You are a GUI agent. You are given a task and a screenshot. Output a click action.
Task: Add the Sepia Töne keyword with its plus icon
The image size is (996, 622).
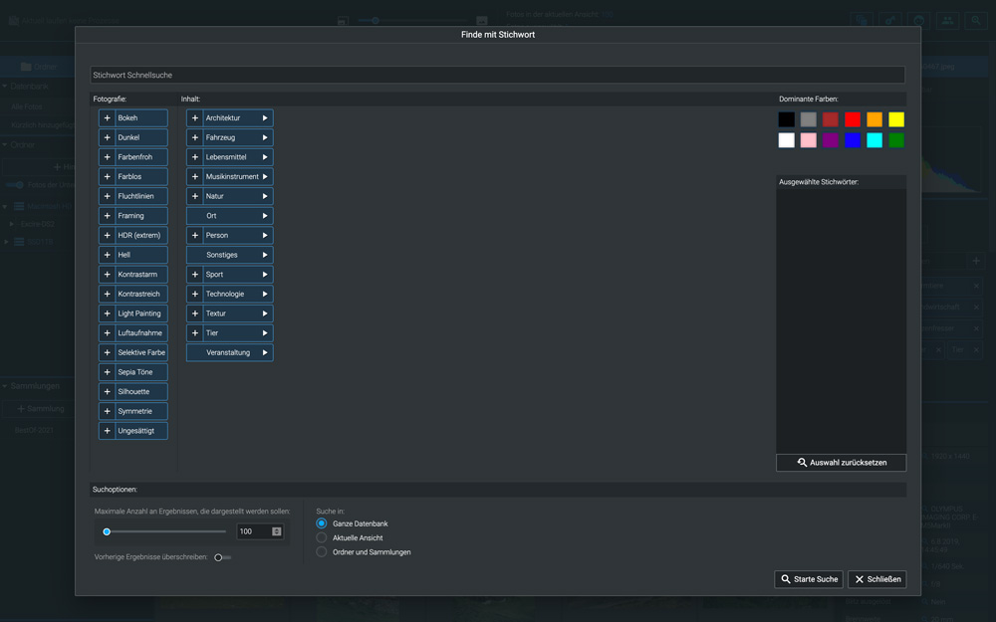point(108,372)
